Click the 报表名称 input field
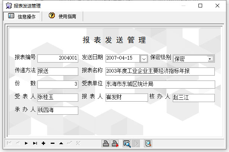 pos(160,71)
